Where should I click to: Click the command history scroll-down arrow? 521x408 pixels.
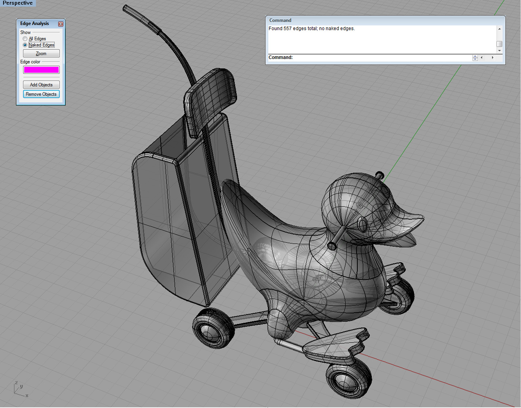click(x=500, y=50)
